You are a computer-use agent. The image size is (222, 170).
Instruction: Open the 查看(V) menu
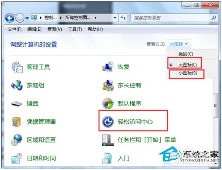coord(55,29)
